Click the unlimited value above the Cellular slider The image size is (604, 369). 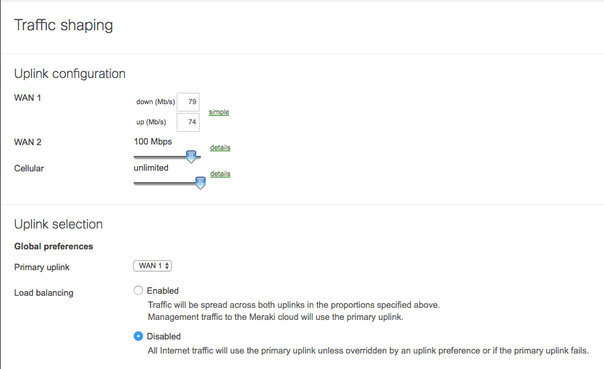pyautogui.click(x=151, y=168)
